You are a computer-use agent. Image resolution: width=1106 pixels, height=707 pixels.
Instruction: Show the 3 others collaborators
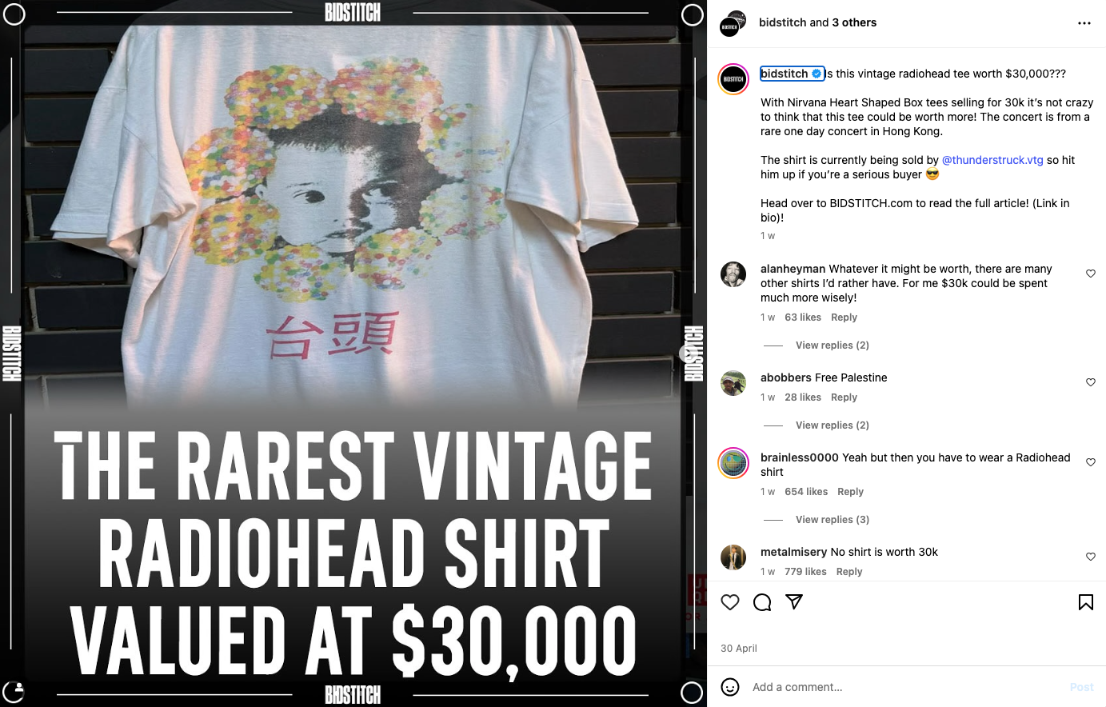[854, 22]
